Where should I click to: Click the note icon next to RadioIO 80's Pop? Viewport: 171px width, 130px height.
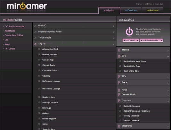[120, 66]
